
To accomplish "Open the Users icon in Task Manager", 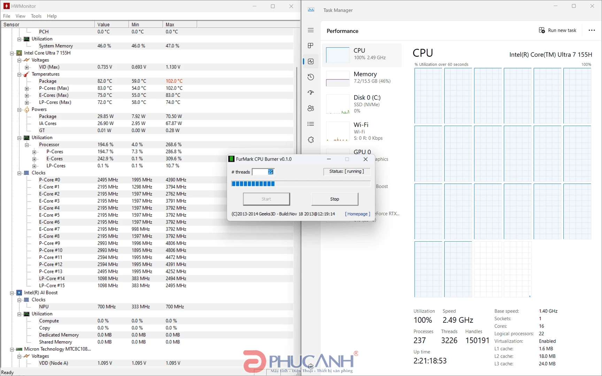I will click(311, 108).
